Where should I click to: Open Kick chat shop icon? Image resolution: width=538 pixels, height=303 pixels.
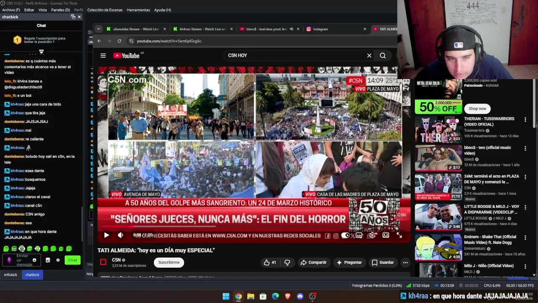coord(48,260)
